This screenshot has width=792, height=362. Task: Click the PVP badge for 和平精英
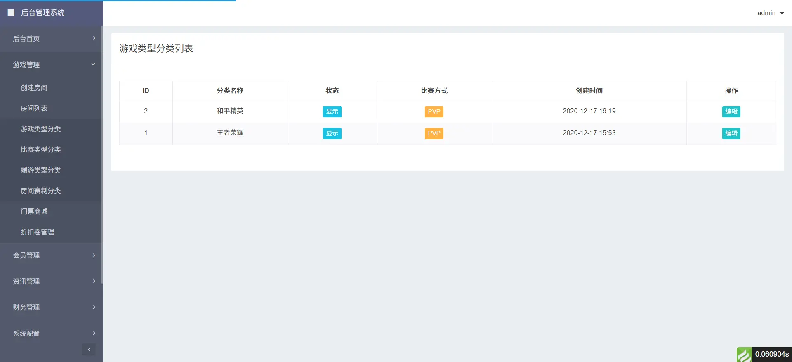434,112
